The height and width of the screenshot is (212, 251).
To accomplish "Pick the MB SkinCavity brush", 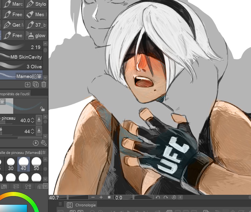I will 21,56.
